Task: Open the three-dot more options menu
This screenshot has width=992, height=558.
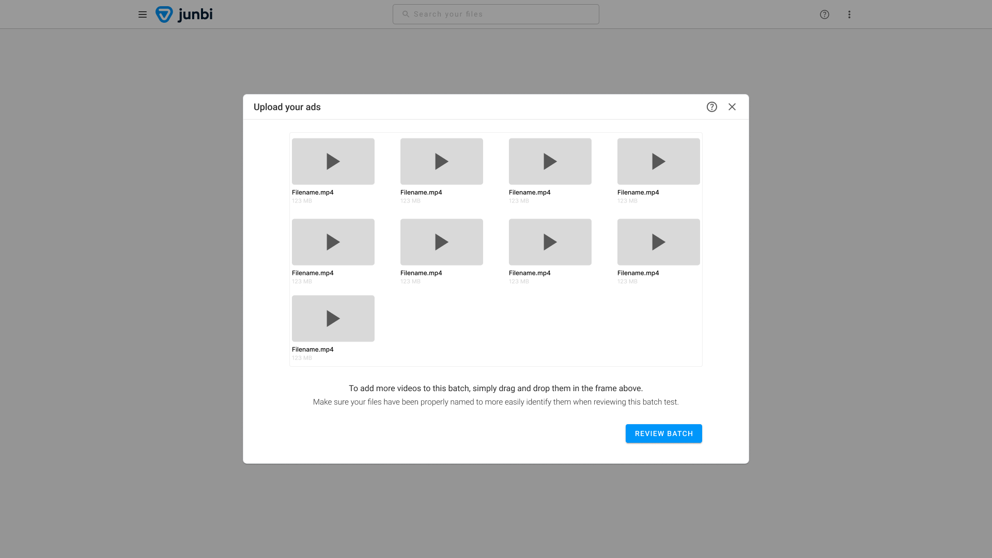Action: click(x=849, y=14)
